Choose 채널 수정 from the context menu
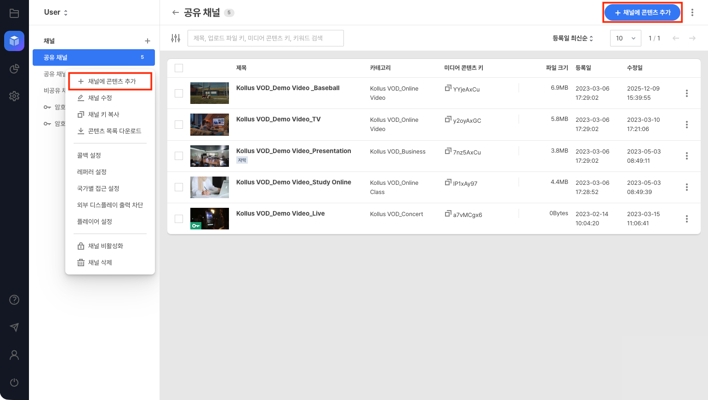 [x=100, y=98]
